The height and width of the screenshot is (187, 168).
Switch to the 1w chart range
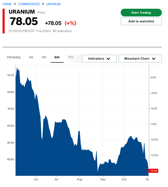tap(31, 57)
